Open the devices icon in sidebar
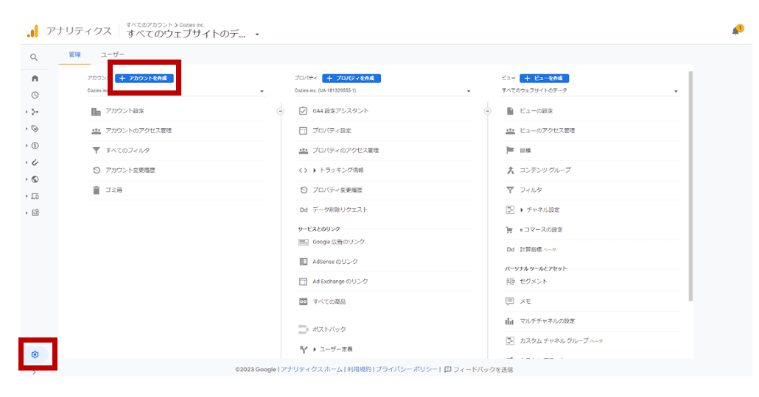 pos(35,196)
